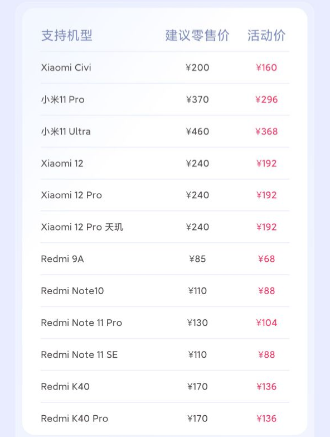The width and height of the screenshot is (330, 437).
Task: Select Redmi Note 11 Pro entry
Action: click(81, 323)
